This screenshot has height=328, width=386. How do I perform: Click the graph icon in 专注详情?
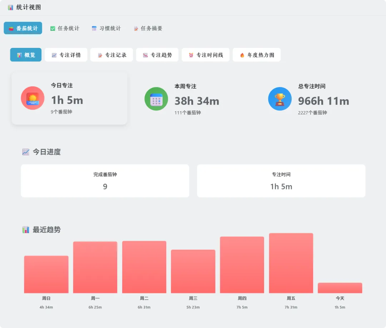click(54, 55)
